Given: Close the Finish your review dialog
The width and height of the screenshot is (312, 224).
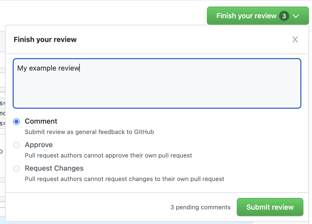Looking at the screenshot, I should coord(295,39).
